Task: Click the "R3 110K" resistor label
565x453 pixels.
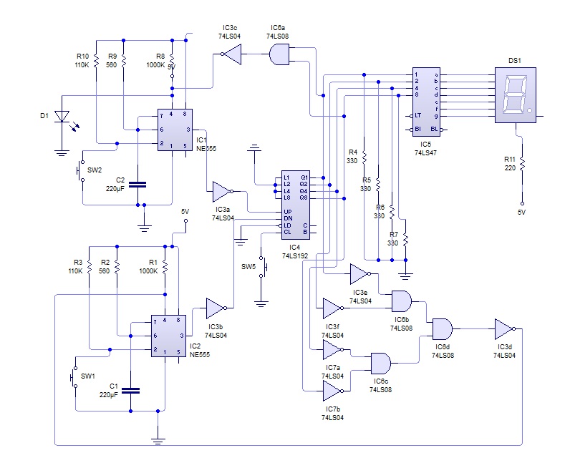Action: point(76,266)
